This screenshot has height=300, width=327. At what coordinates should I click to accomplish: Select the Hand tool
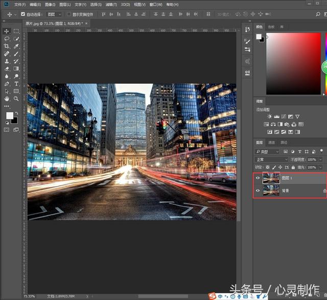click(x=7, y=98)
